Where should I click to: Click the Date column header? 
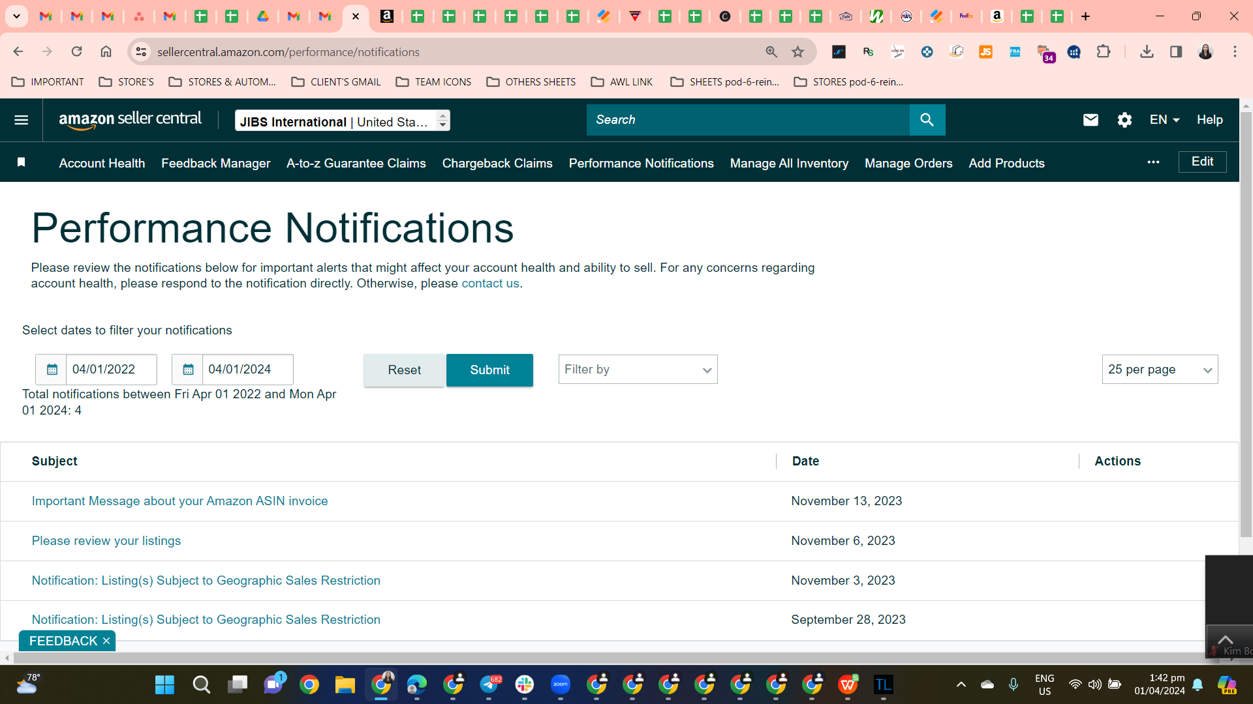pos(805,462)
